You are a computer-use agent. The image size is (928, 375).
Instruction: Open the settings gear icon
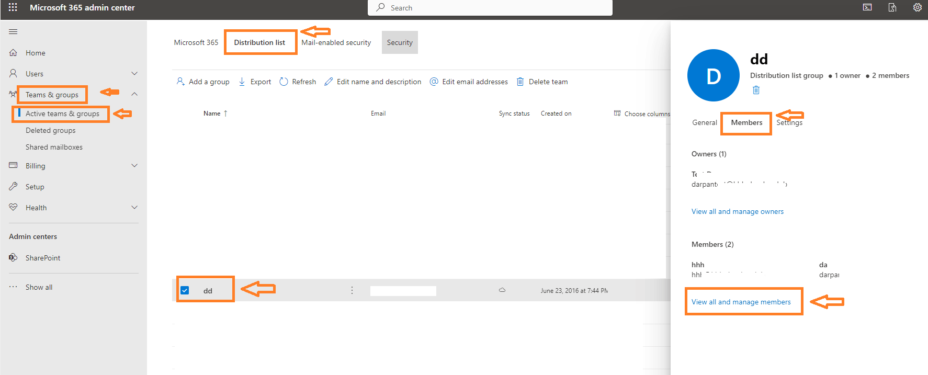coord(918,7)
